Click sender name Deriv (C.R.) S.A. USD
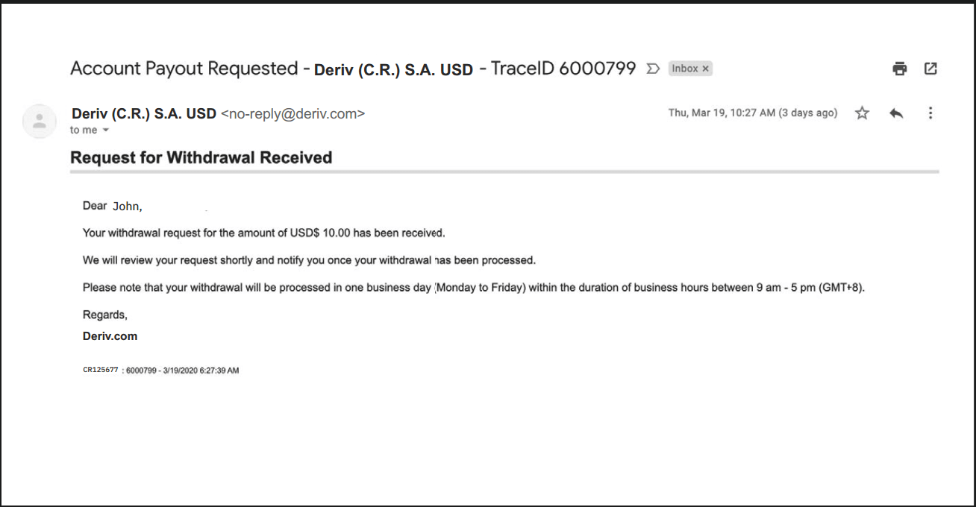The width and height of the screenshot is (976, 507). tap(144, 114)
